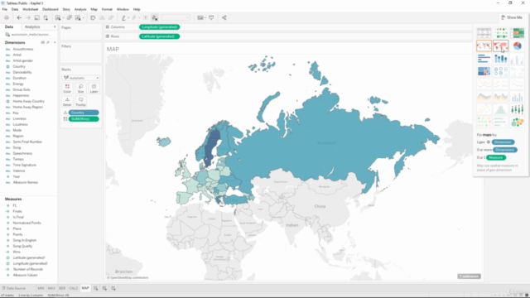
Task: Switch to the MIN sheet tab
Action: click(41, 288)
